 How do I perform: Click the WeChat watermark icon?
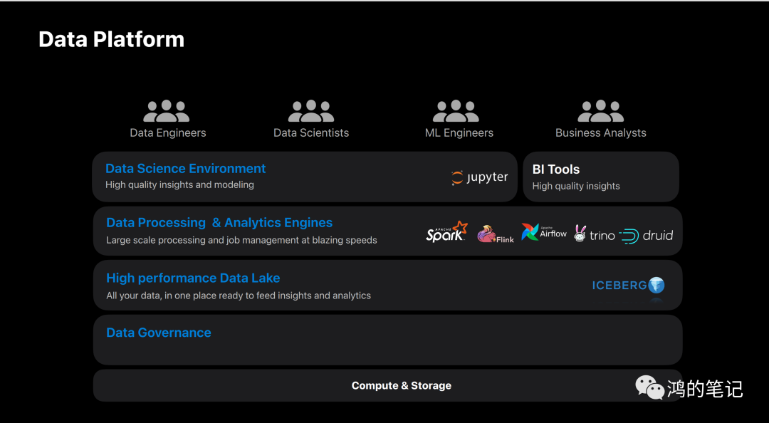point(649,387)
